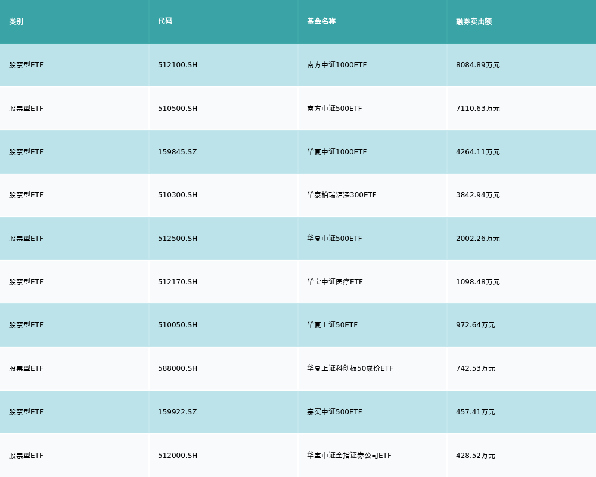
Task: Click the value 428.52万元
Action: click(x=476, y=456)
